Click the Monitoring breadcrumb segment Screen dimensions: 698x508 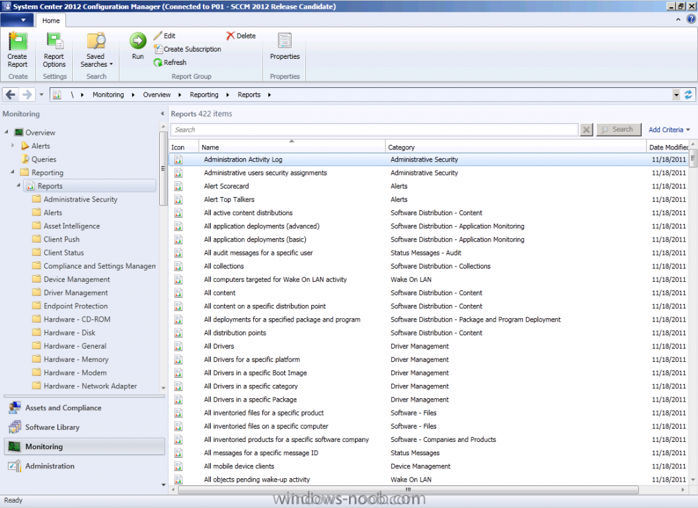108,95
